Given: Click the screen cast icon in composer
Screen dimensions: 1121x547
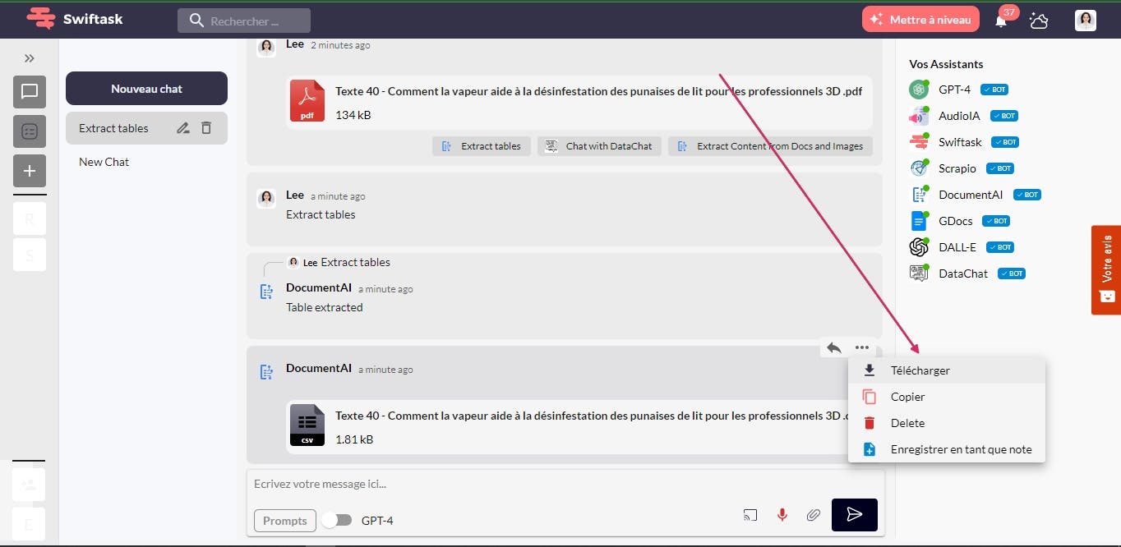Looking at the screenshot, I should [x=750, y=515].
